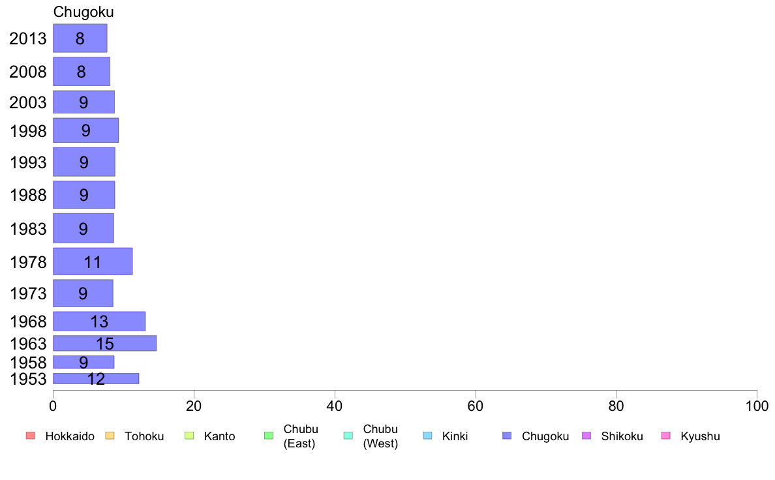
Task: Select the 1978 bar labeled 11
Action: 93,262
